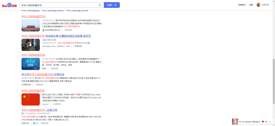Click scrollbar down arrow
This screenshot has width=275, height=126.
274,125
